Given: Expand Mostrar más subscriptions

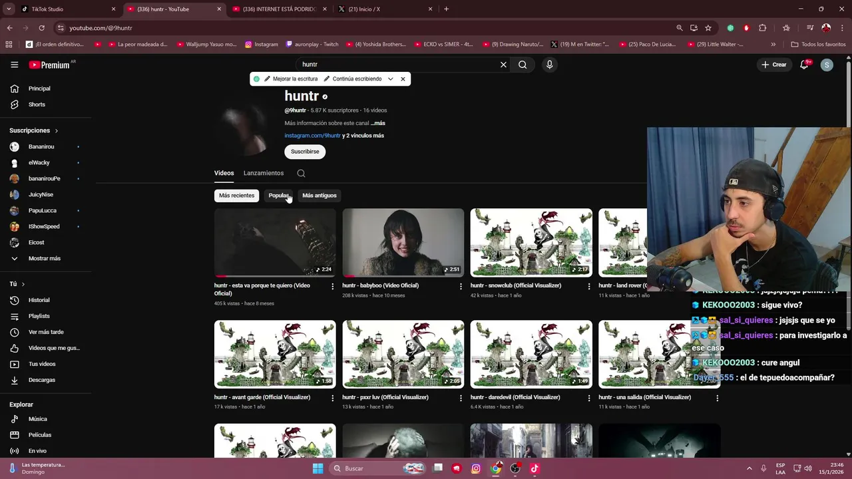Looking at the screenshot, I should pos(46,258).
